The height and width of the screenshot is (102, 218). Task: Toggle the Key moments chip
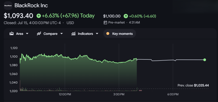coord(119,34)
